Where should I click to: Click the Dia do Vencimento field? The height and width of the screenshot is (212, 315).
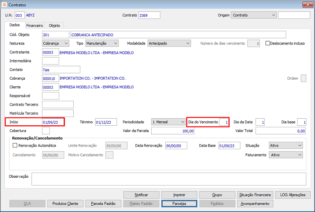click(x=224, y=122)
